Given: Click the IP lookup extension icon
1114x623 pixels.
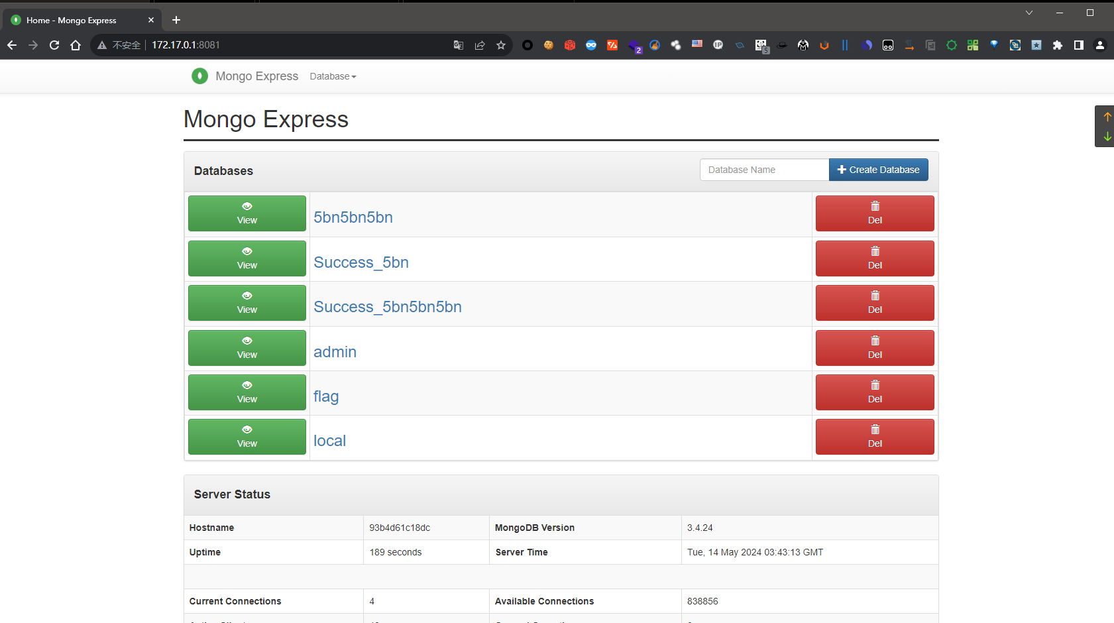Looking at the screenshot, I should (x=718, y=45).
